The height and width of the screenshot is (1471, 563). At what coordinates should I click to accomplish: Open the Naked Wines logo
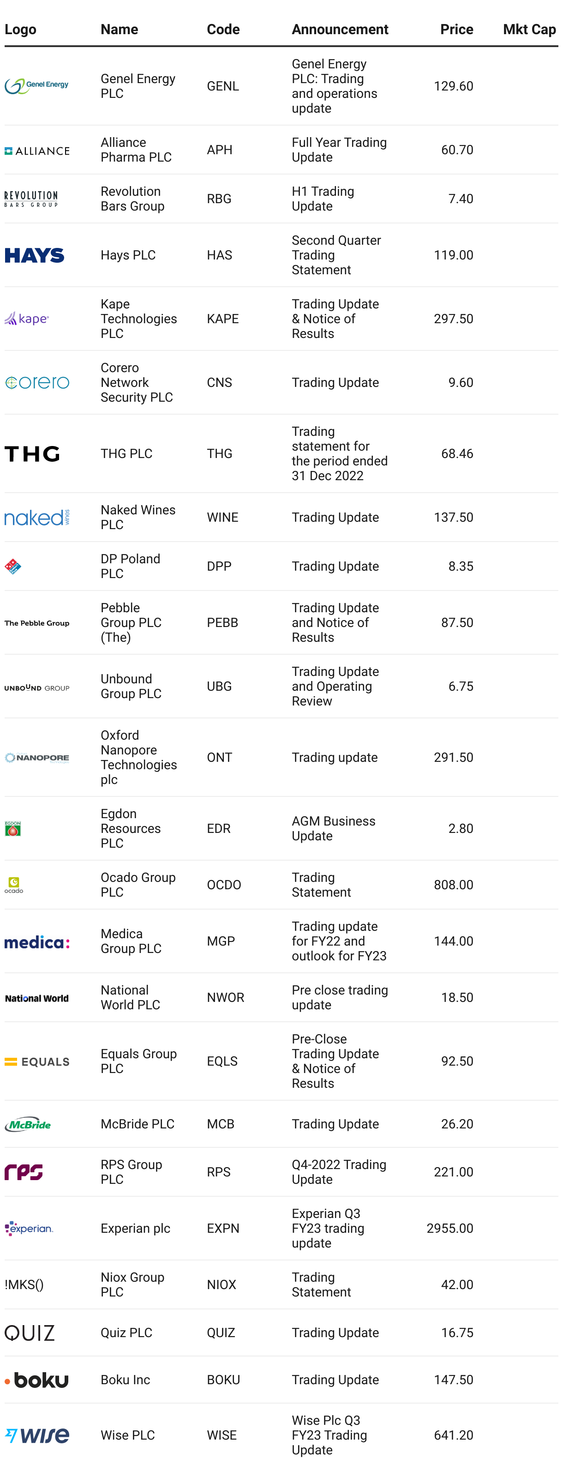(x=36, y=518)
